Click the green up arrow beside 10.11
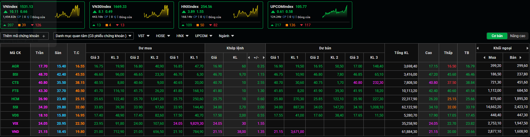This screenshot has height=137, width=530. (6, 12)
